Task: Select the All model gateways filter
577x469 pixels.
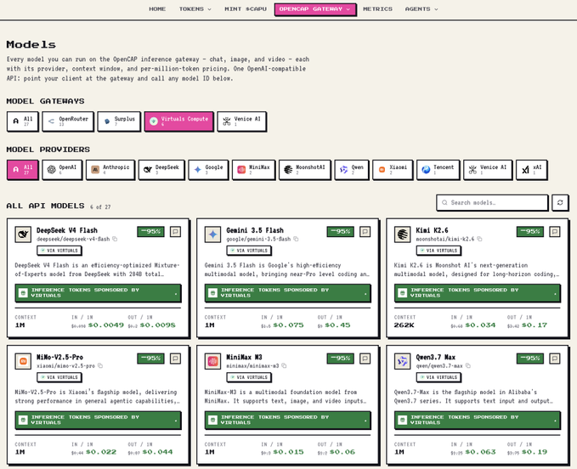Action: 22,121
